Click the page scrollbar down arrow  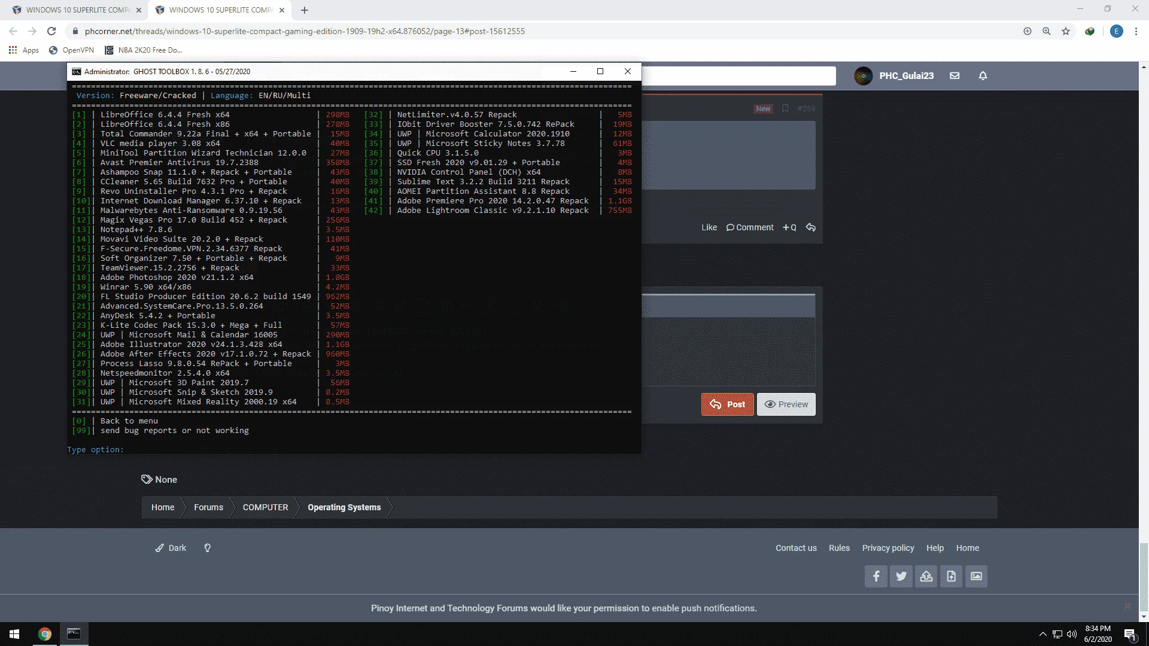(1144, 617)
